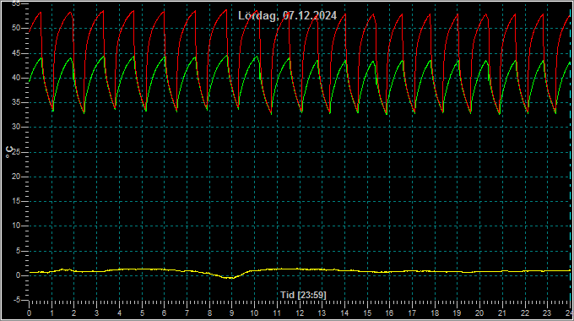574x321 pixels.
Task: Click hour 5 on the time axis
Action: 142,313
